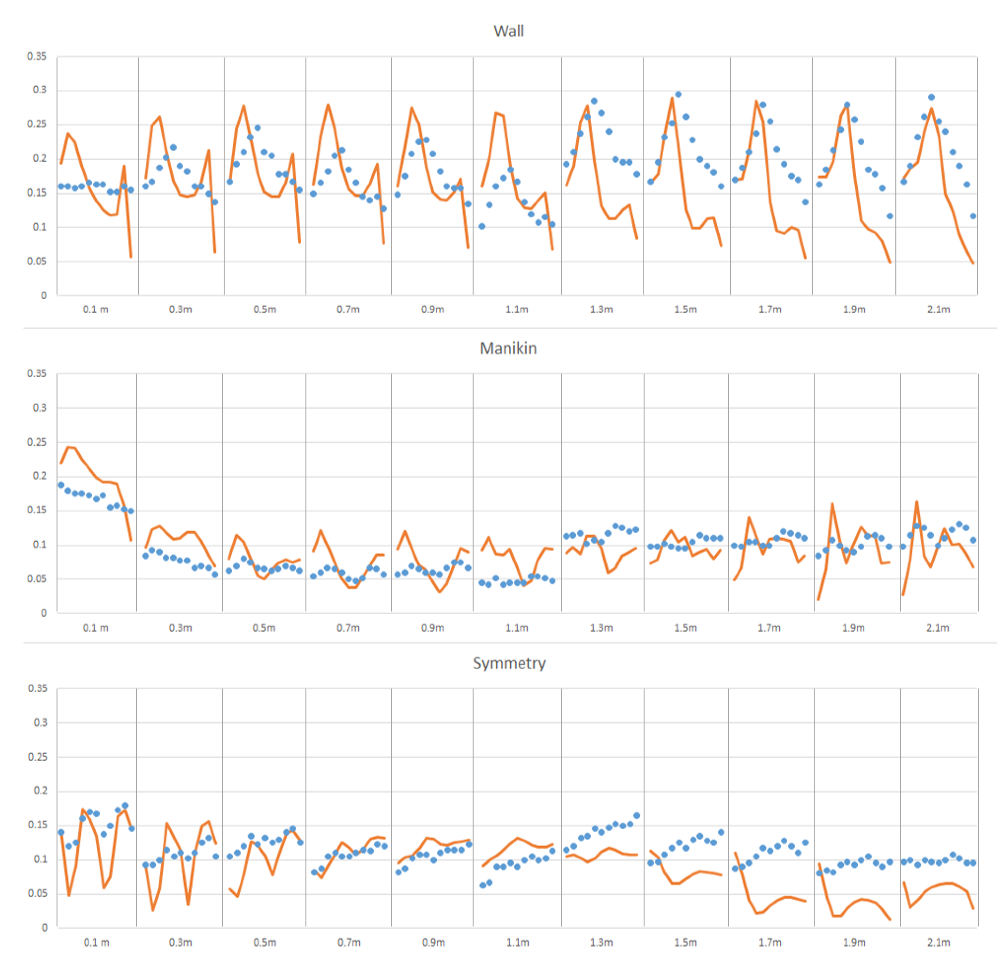
Task: Click the Manikin chart title
Action: 508,348
